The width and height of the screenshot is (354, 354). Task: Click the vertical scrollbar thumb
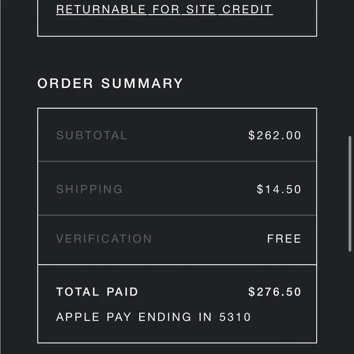click(350, 193)
